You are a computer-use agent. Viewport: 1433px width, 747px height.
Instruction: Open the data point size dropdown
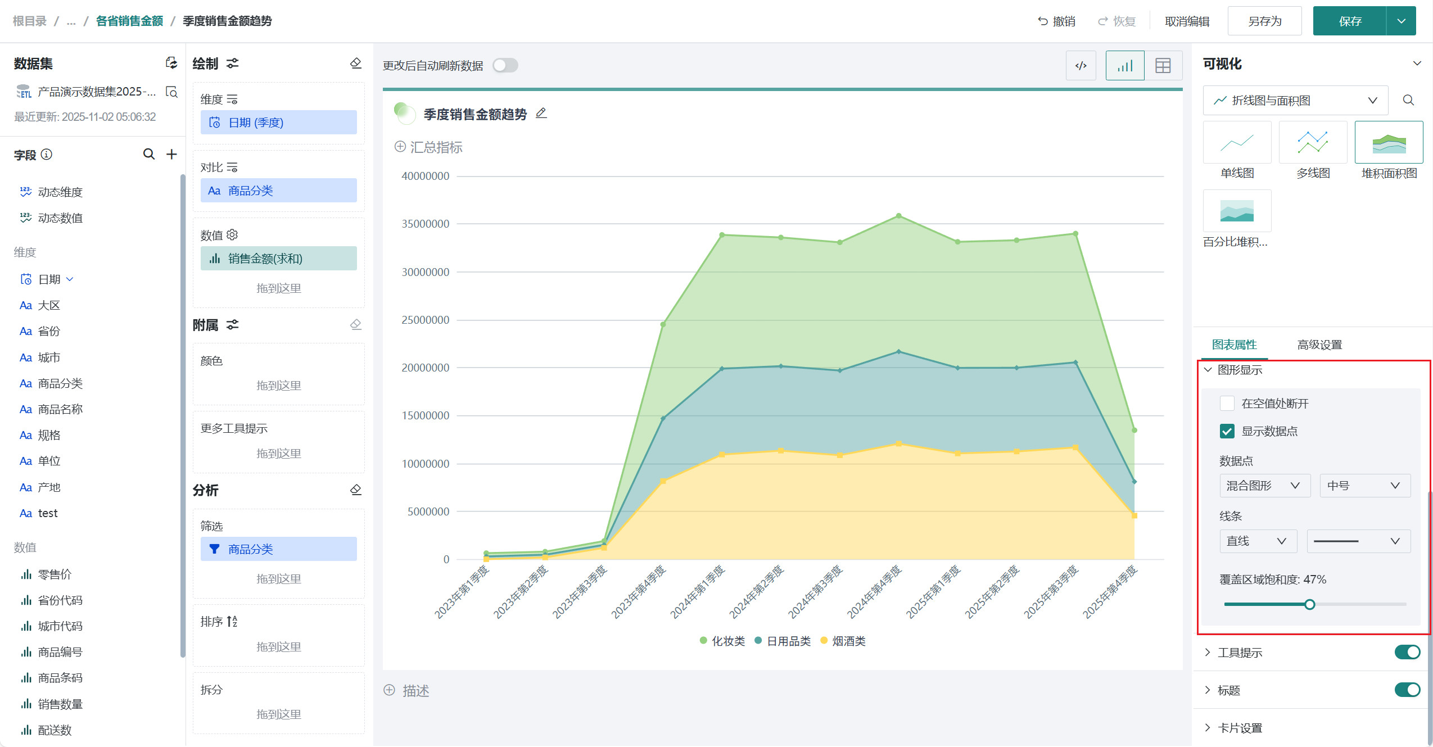tap(1364, 486)
